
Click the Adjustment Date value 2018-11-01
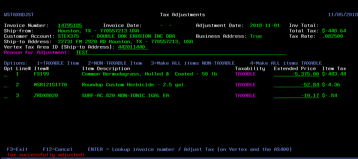pos(265,25)
